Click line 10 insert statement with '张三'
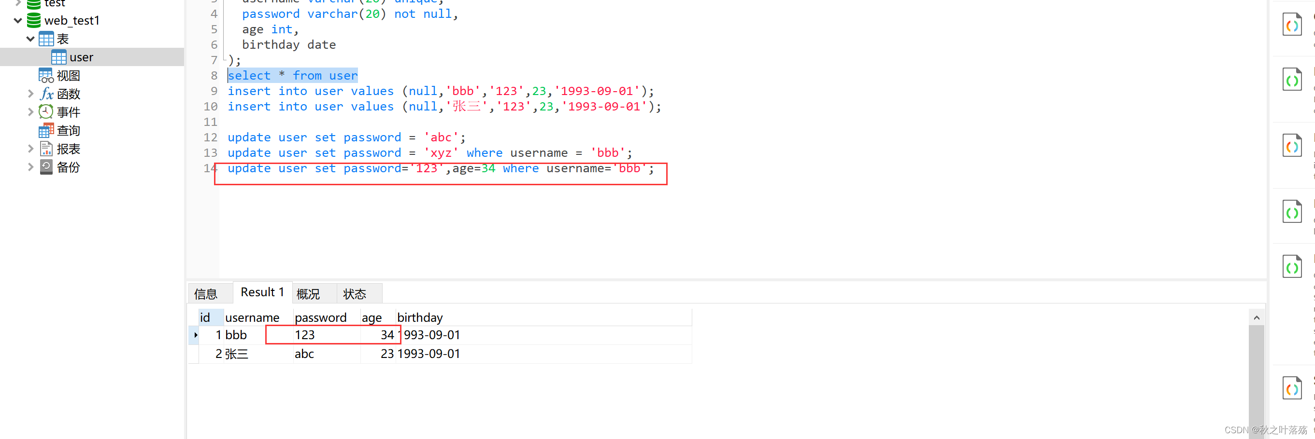 pyautogui.click(x=444, y=106)
